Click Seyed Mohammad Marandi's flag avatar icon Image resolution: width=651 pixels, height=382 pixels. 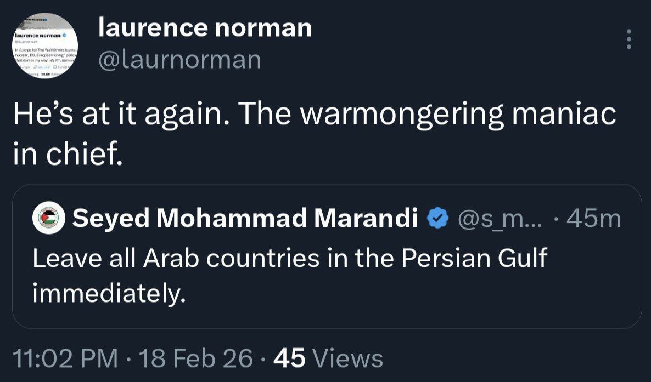49,219
